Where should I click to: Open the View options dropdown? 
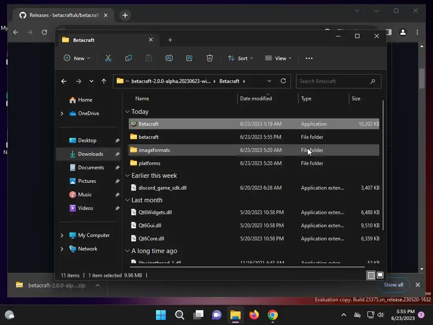tap(278, 58)
